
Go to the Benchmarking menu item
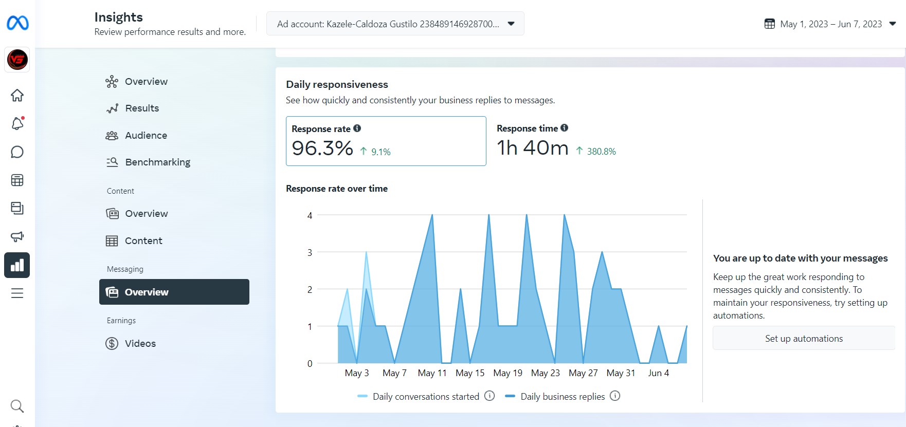(x=157, y=162)
